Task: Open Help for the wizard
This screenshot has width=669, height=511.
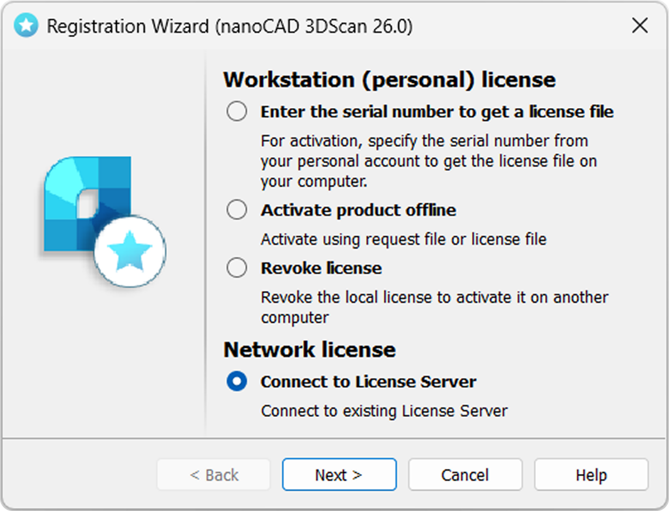Action: (x=591, y=475)
